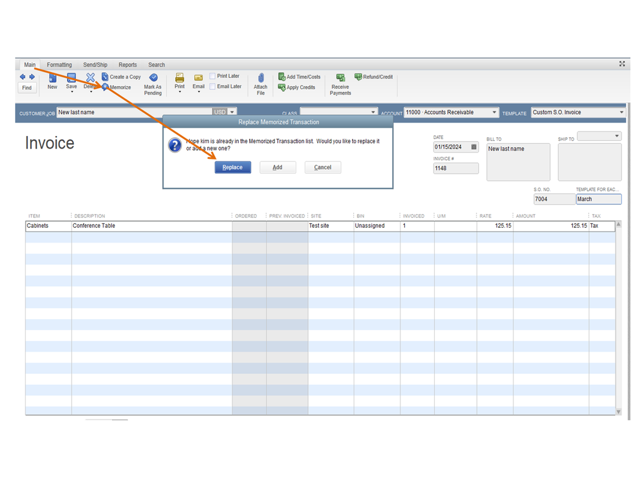
Task: Click the Print icon
Action: tap(179, 78)
